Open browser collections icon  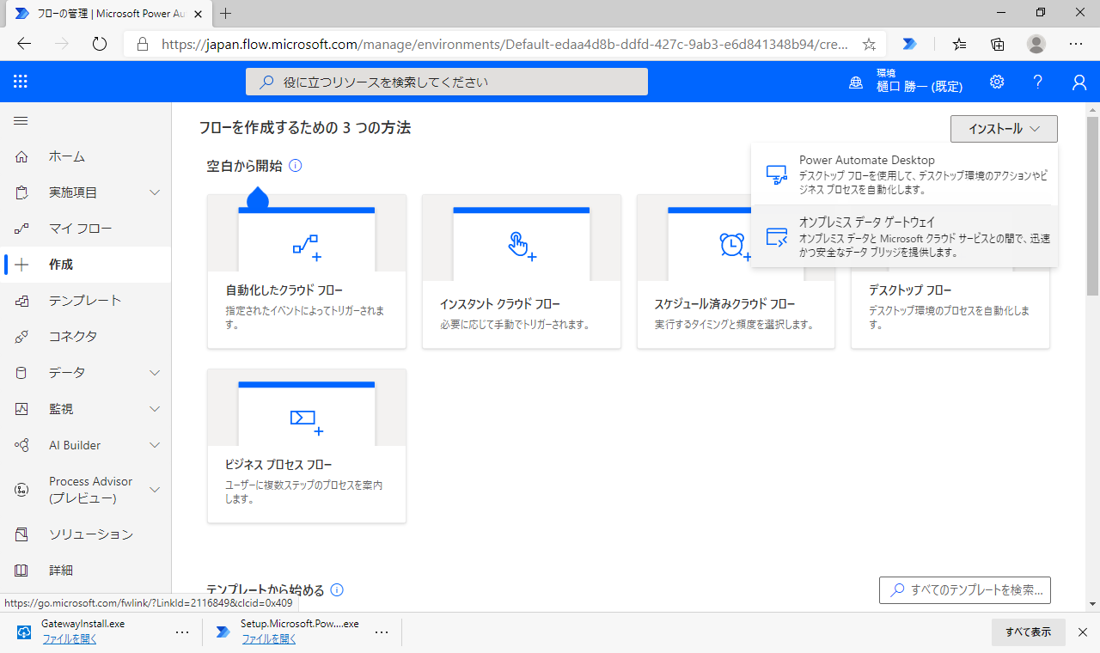point(998,44)
